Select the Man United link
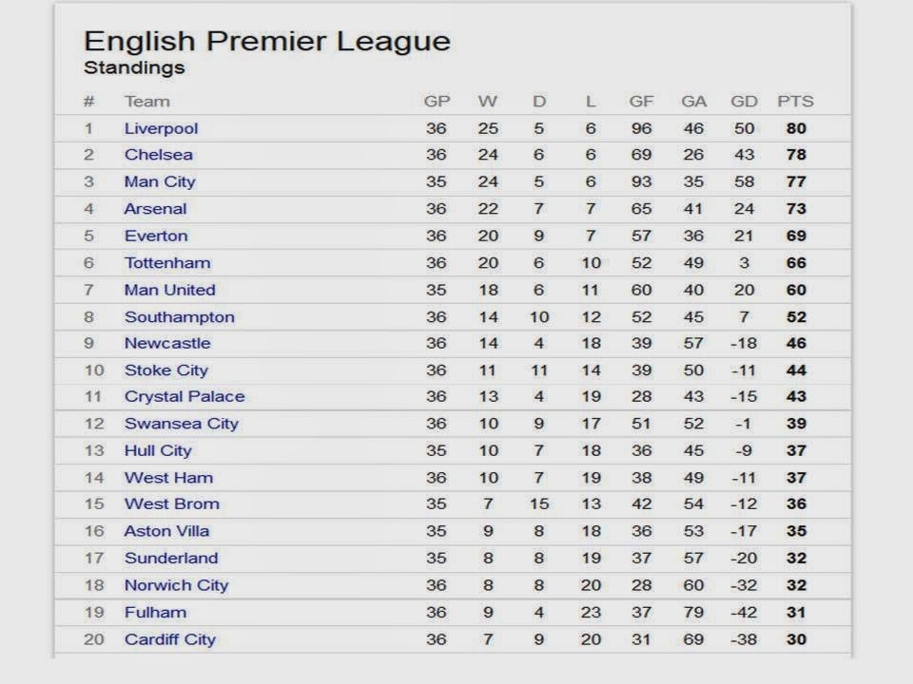913x684 pixels. [x=169, y=290]
